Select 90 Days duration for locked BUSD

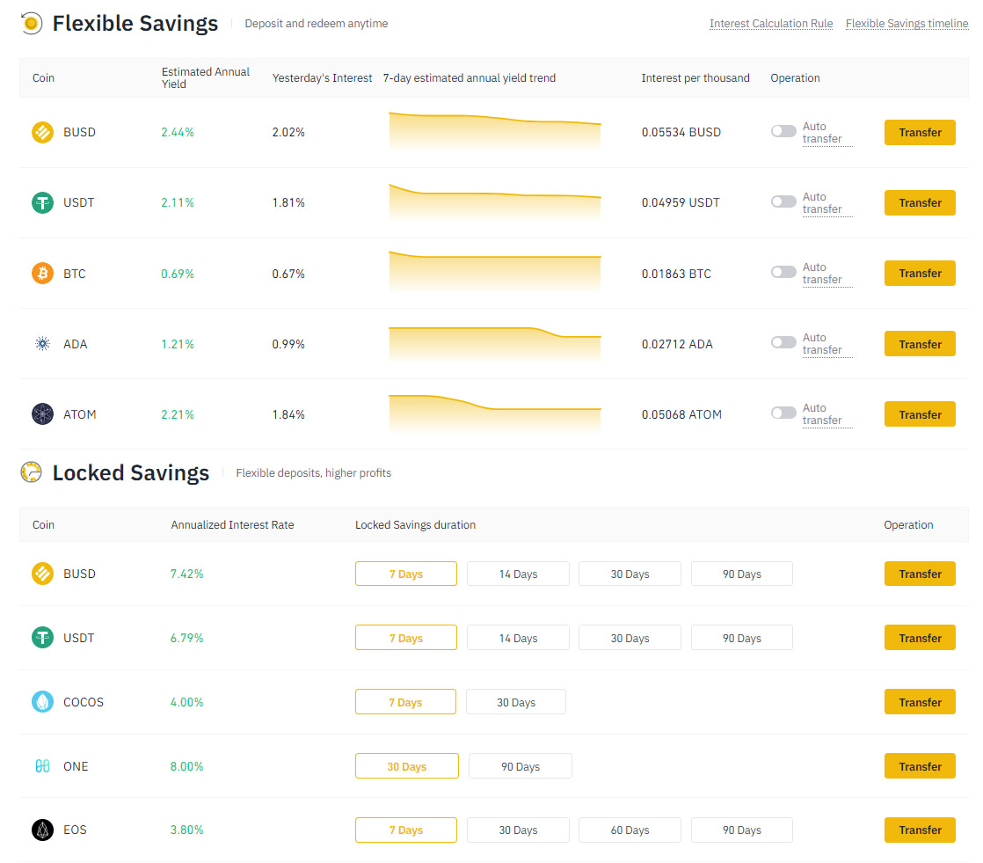pos(741,574)
